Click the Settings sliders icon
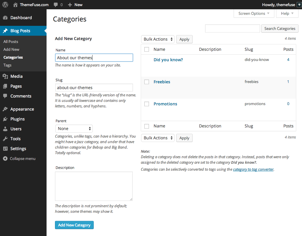Image resolution: width=302 pixels, height=236 pixels. (6, 149)
